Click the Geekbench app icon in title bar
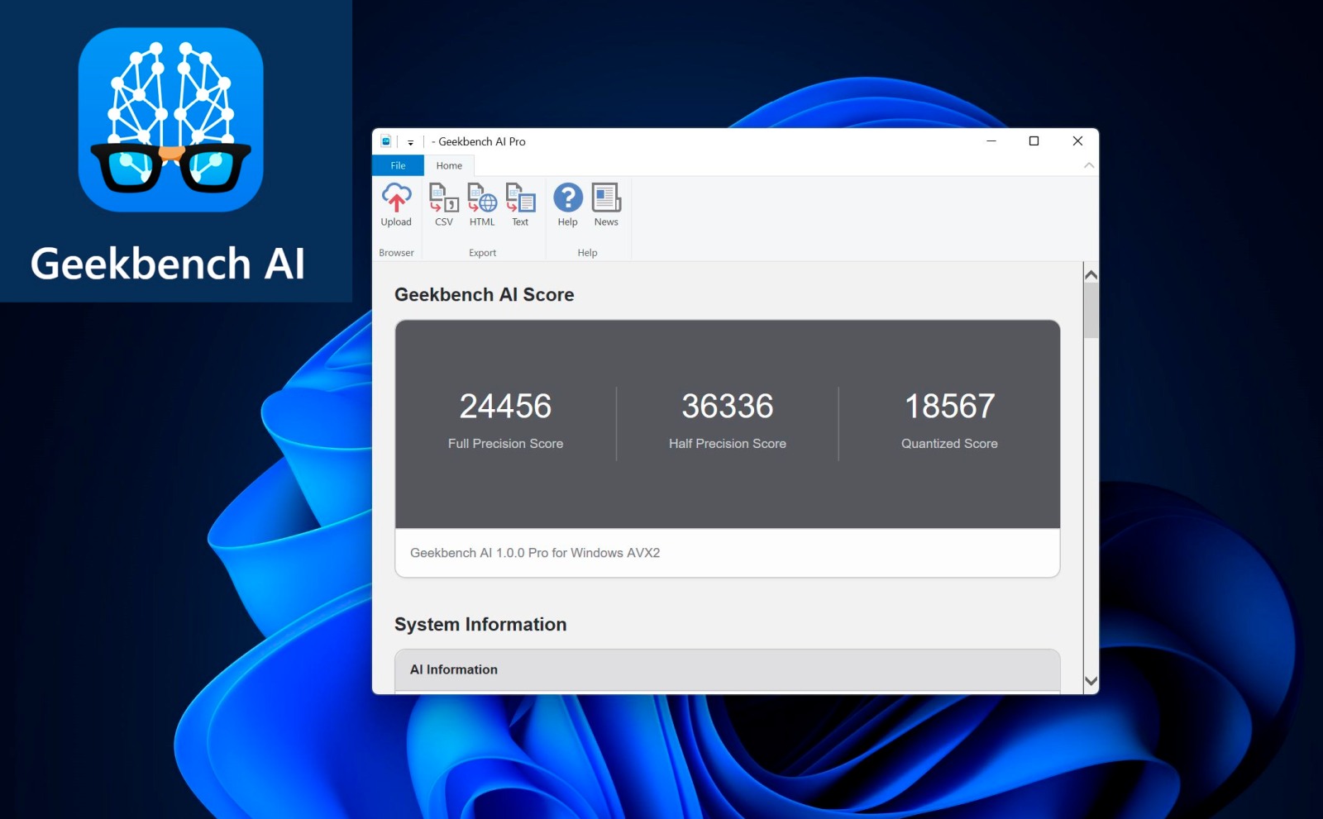The height and width of the screenshot is (819, 1323). [386, 141]
